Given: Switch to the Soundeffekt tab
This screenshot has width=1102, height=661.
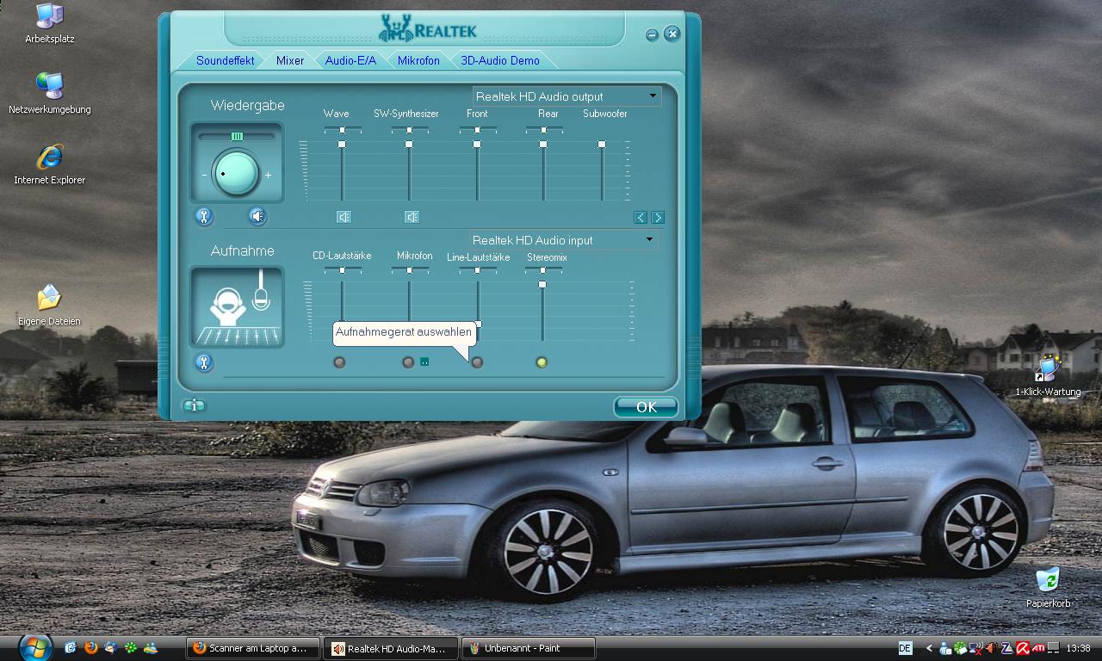Looking at the screenshot, I should pyautogui.click(x=225, y=61).
